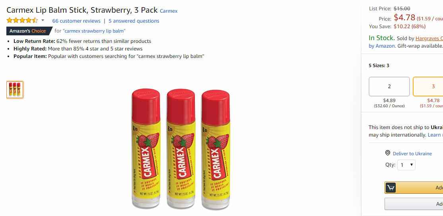The height and width of the screenshot is (216, 443).
Task: Open the 66 customer reviews link
Action: (x=76, y=21)
